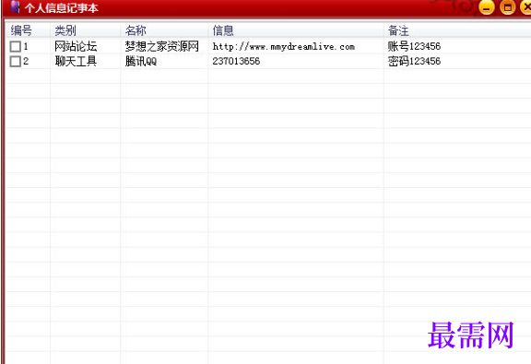The width and height of the screenshot is (531, 364).
Task: Click the 名称 column header
Action: (164, 30)
